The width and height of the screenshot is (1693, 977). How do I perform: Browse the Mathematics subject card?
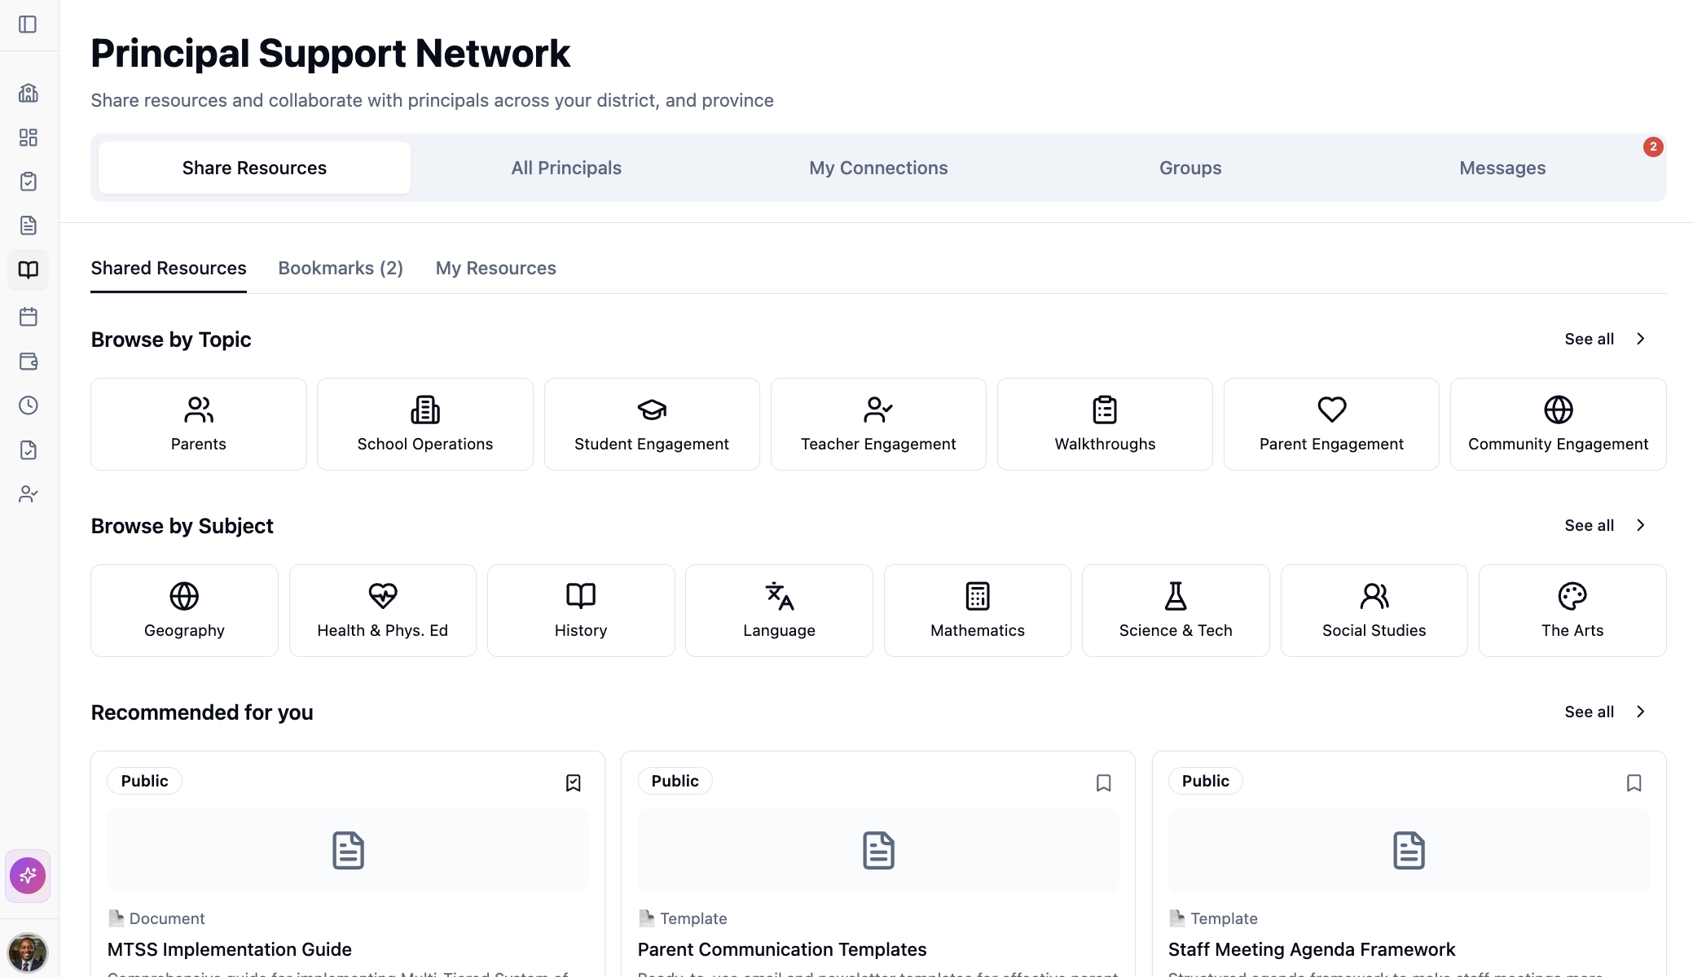(977, 610)
